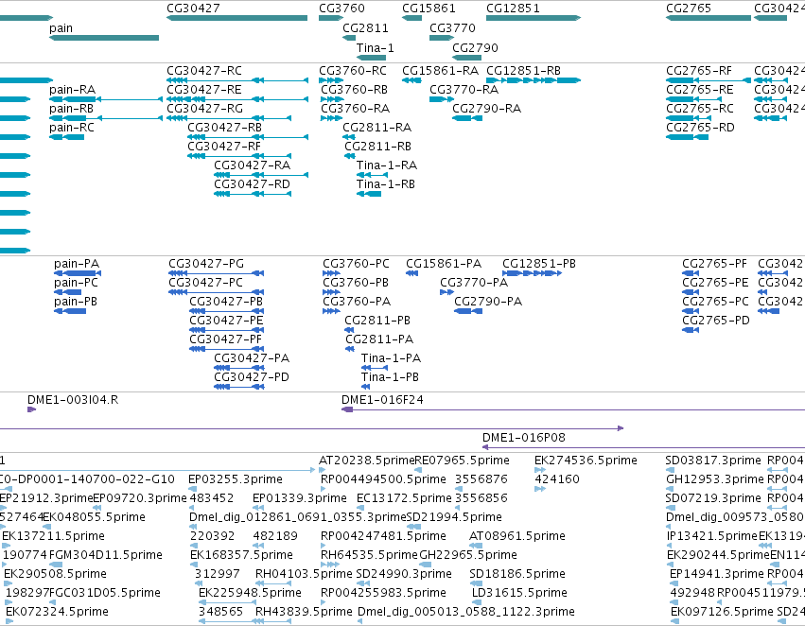Viewport: 805px width, 626px height.
Task: Select protein Tina-1-PA
Action: point(375,369)
